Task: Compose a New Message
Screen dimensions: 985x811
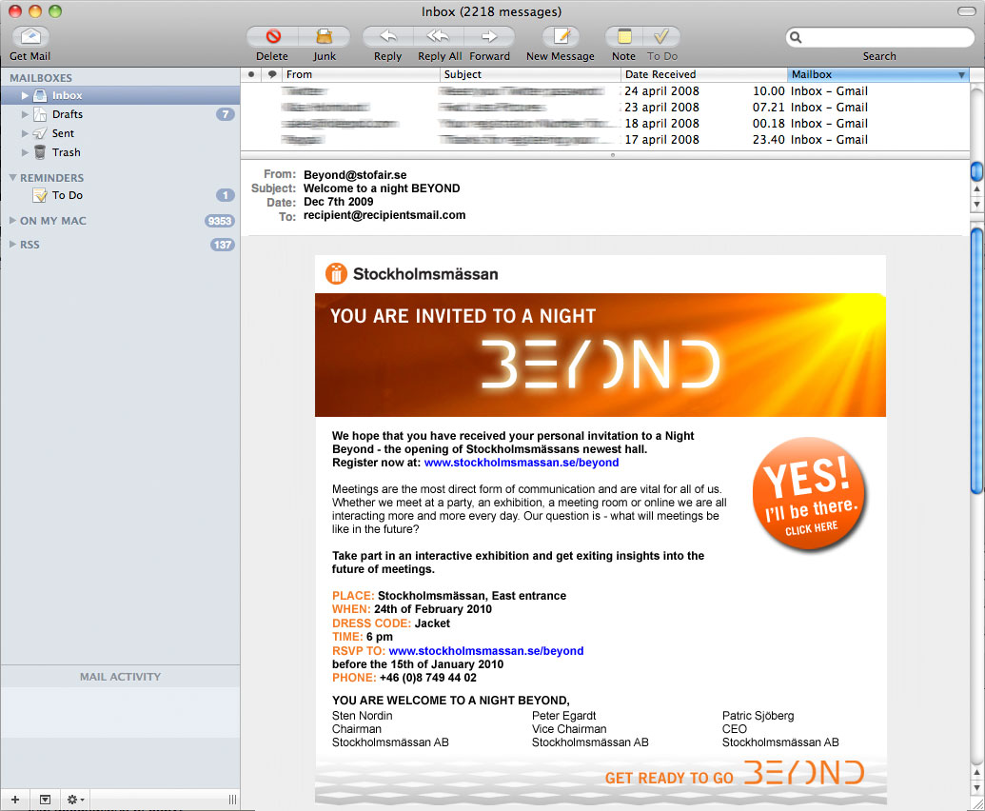Action: click(561, 36)
